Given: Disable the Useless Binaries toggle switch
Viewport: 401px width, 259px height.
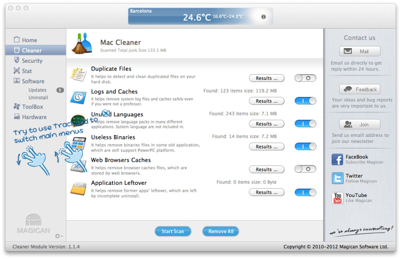Looking at the screenshot, I should [305, 146].
